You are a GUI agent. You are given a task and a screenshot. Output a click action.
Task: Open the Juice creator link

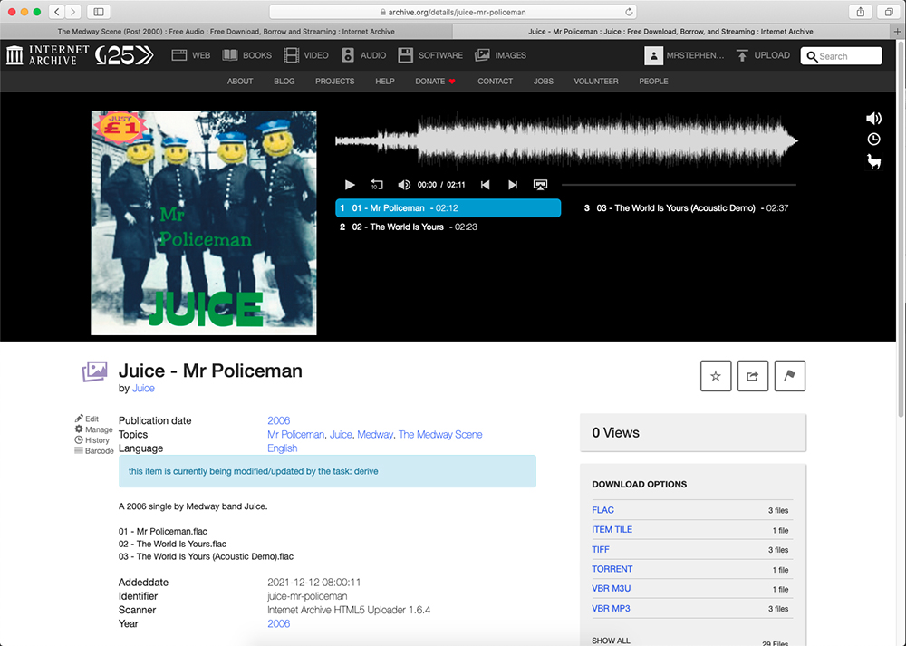point(143,389)
